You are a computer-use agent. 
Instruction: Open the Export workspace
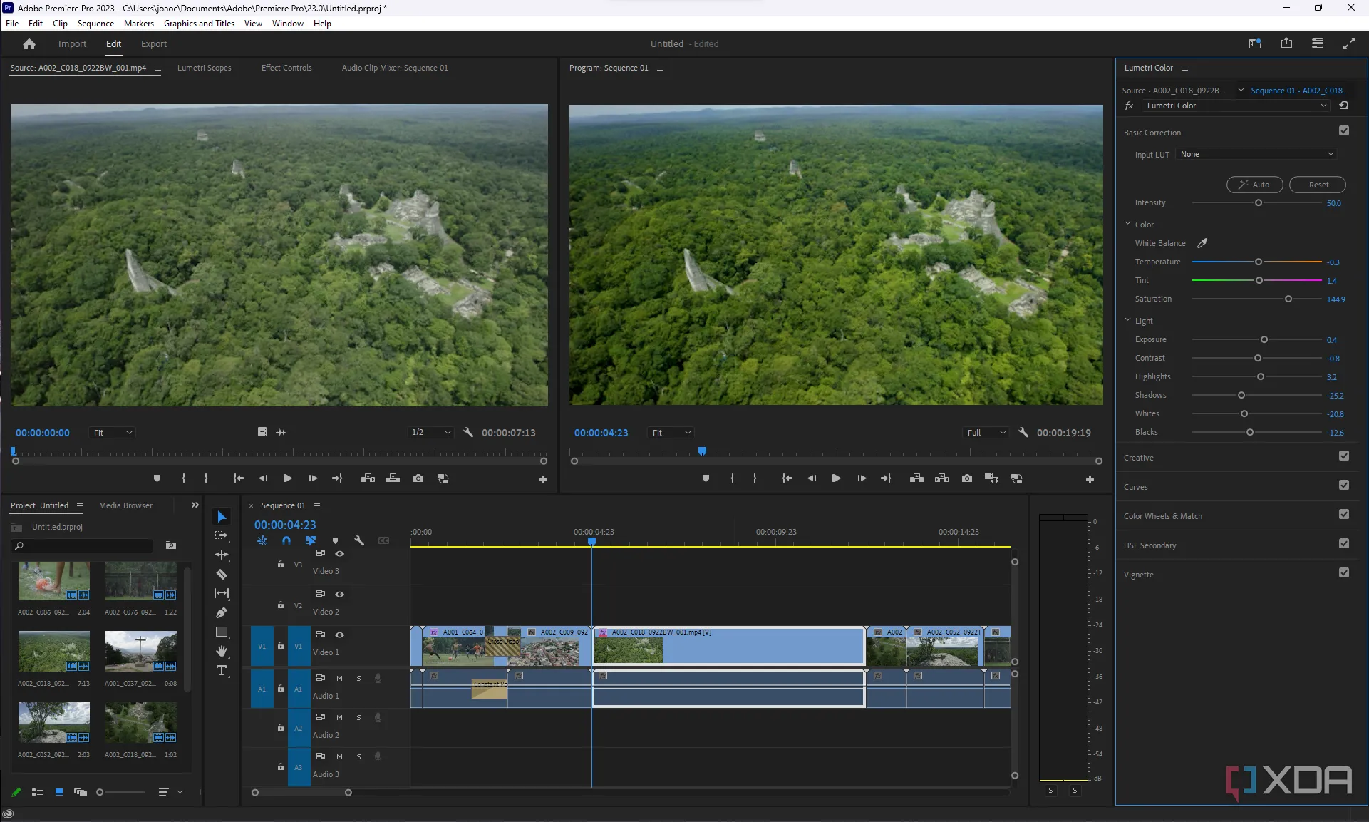click(x=154, y=43)
